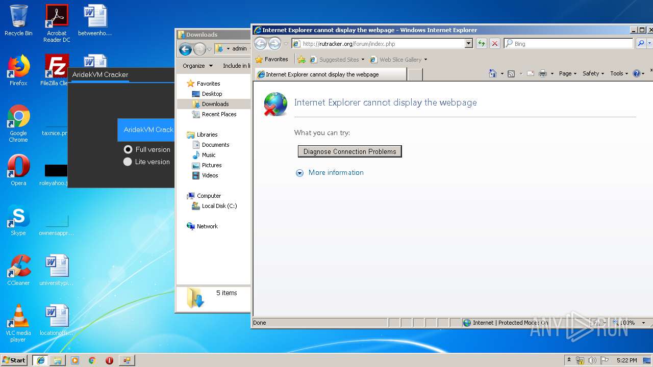Refresh the page in Internet Explorer

481,44
